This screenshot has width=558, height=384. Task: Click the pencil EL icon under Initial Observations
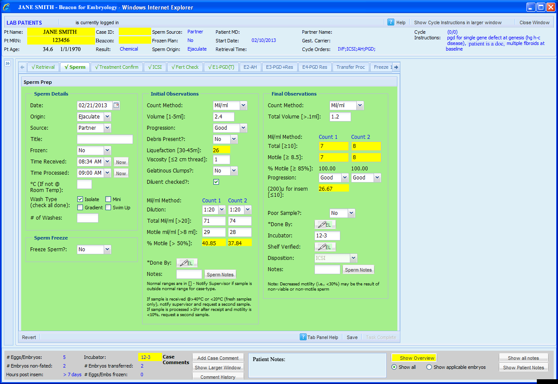click(x=187, y=262)
